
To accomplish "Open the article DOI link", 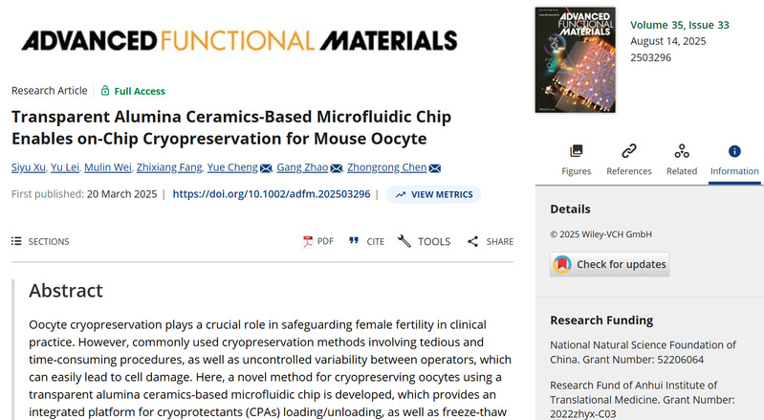I will pyautogui.click(x=273, y=194).
